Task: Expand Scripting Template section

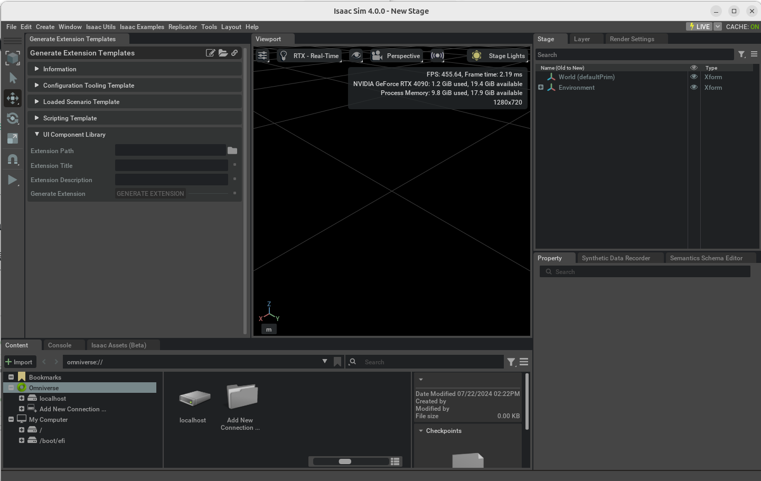Action: click(135, 118)
